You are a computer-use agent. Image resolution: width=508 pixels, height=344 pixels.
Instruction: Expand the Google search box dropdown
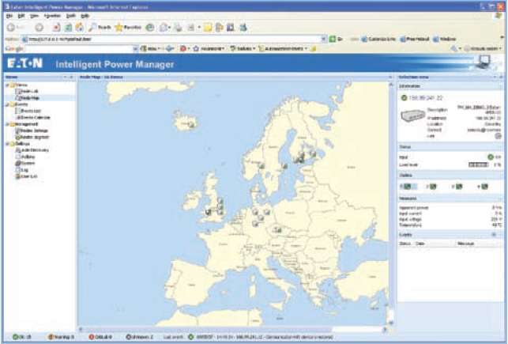click(135, 48)
